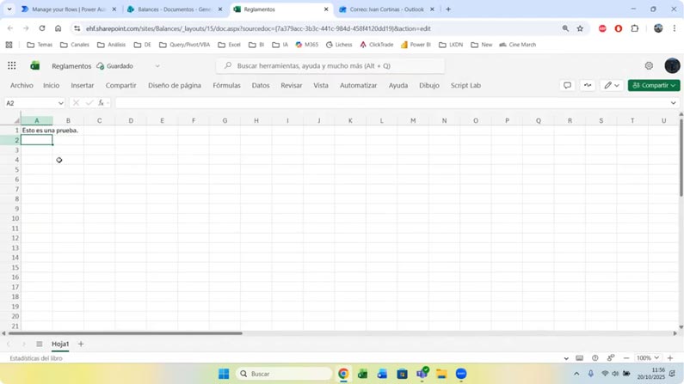Open Excel from the Windows taskbar
684x384 pixels.
click(x=362, y=374)
